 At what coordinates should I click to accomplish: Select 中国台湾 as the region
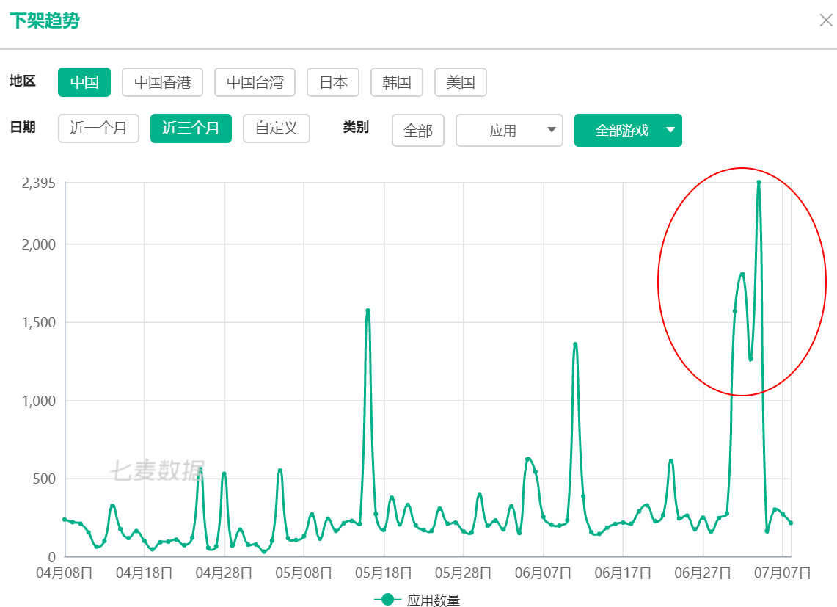tap(255, 82)
